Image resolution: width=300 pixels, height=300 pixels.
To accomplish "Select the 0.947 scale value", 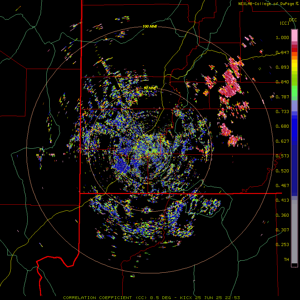I will [x=282, y=52].
